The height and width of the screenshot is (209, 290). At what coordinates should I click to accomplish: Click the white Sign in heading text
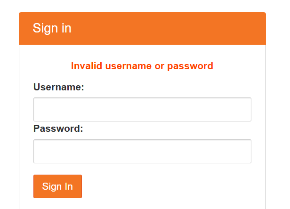52,28
